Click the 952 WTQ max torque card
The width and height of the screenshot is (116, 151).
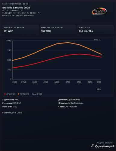(58, 30)
